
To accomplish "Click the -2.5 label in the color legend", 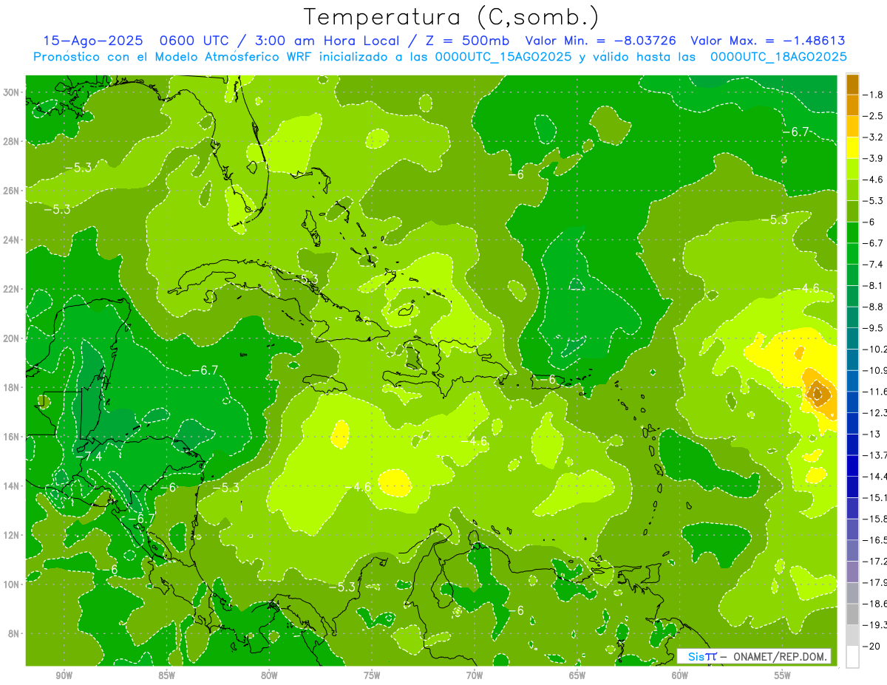I will point(874,116).
